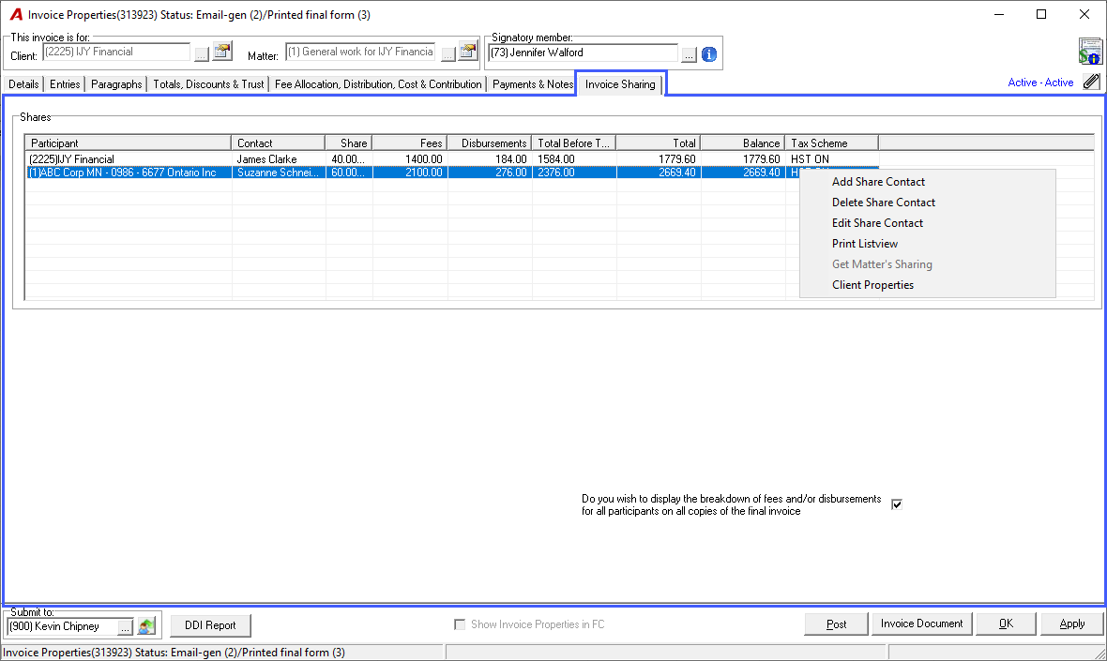
Task: Sort by the Balance column header
Action: (743, 143)
